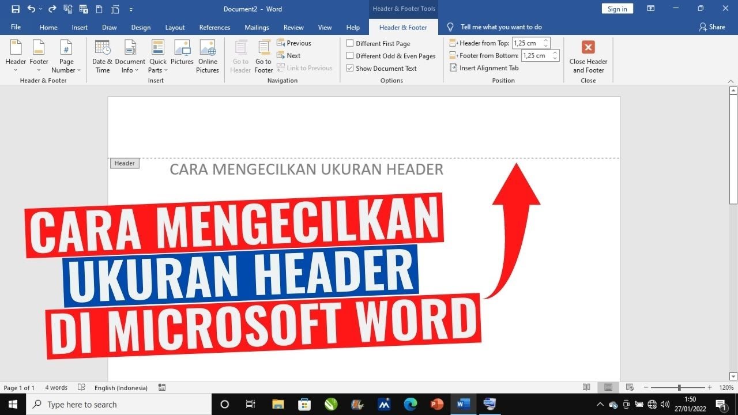Screen dimensions: 738x415
Task: Enable Different Odd & Even Pages
Action: pyautogui.click(x=391, y=56)
